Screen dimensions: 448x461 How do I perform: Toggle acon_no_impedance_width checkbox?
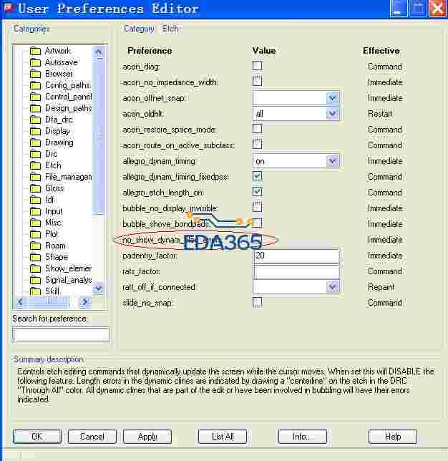[257, 81]
